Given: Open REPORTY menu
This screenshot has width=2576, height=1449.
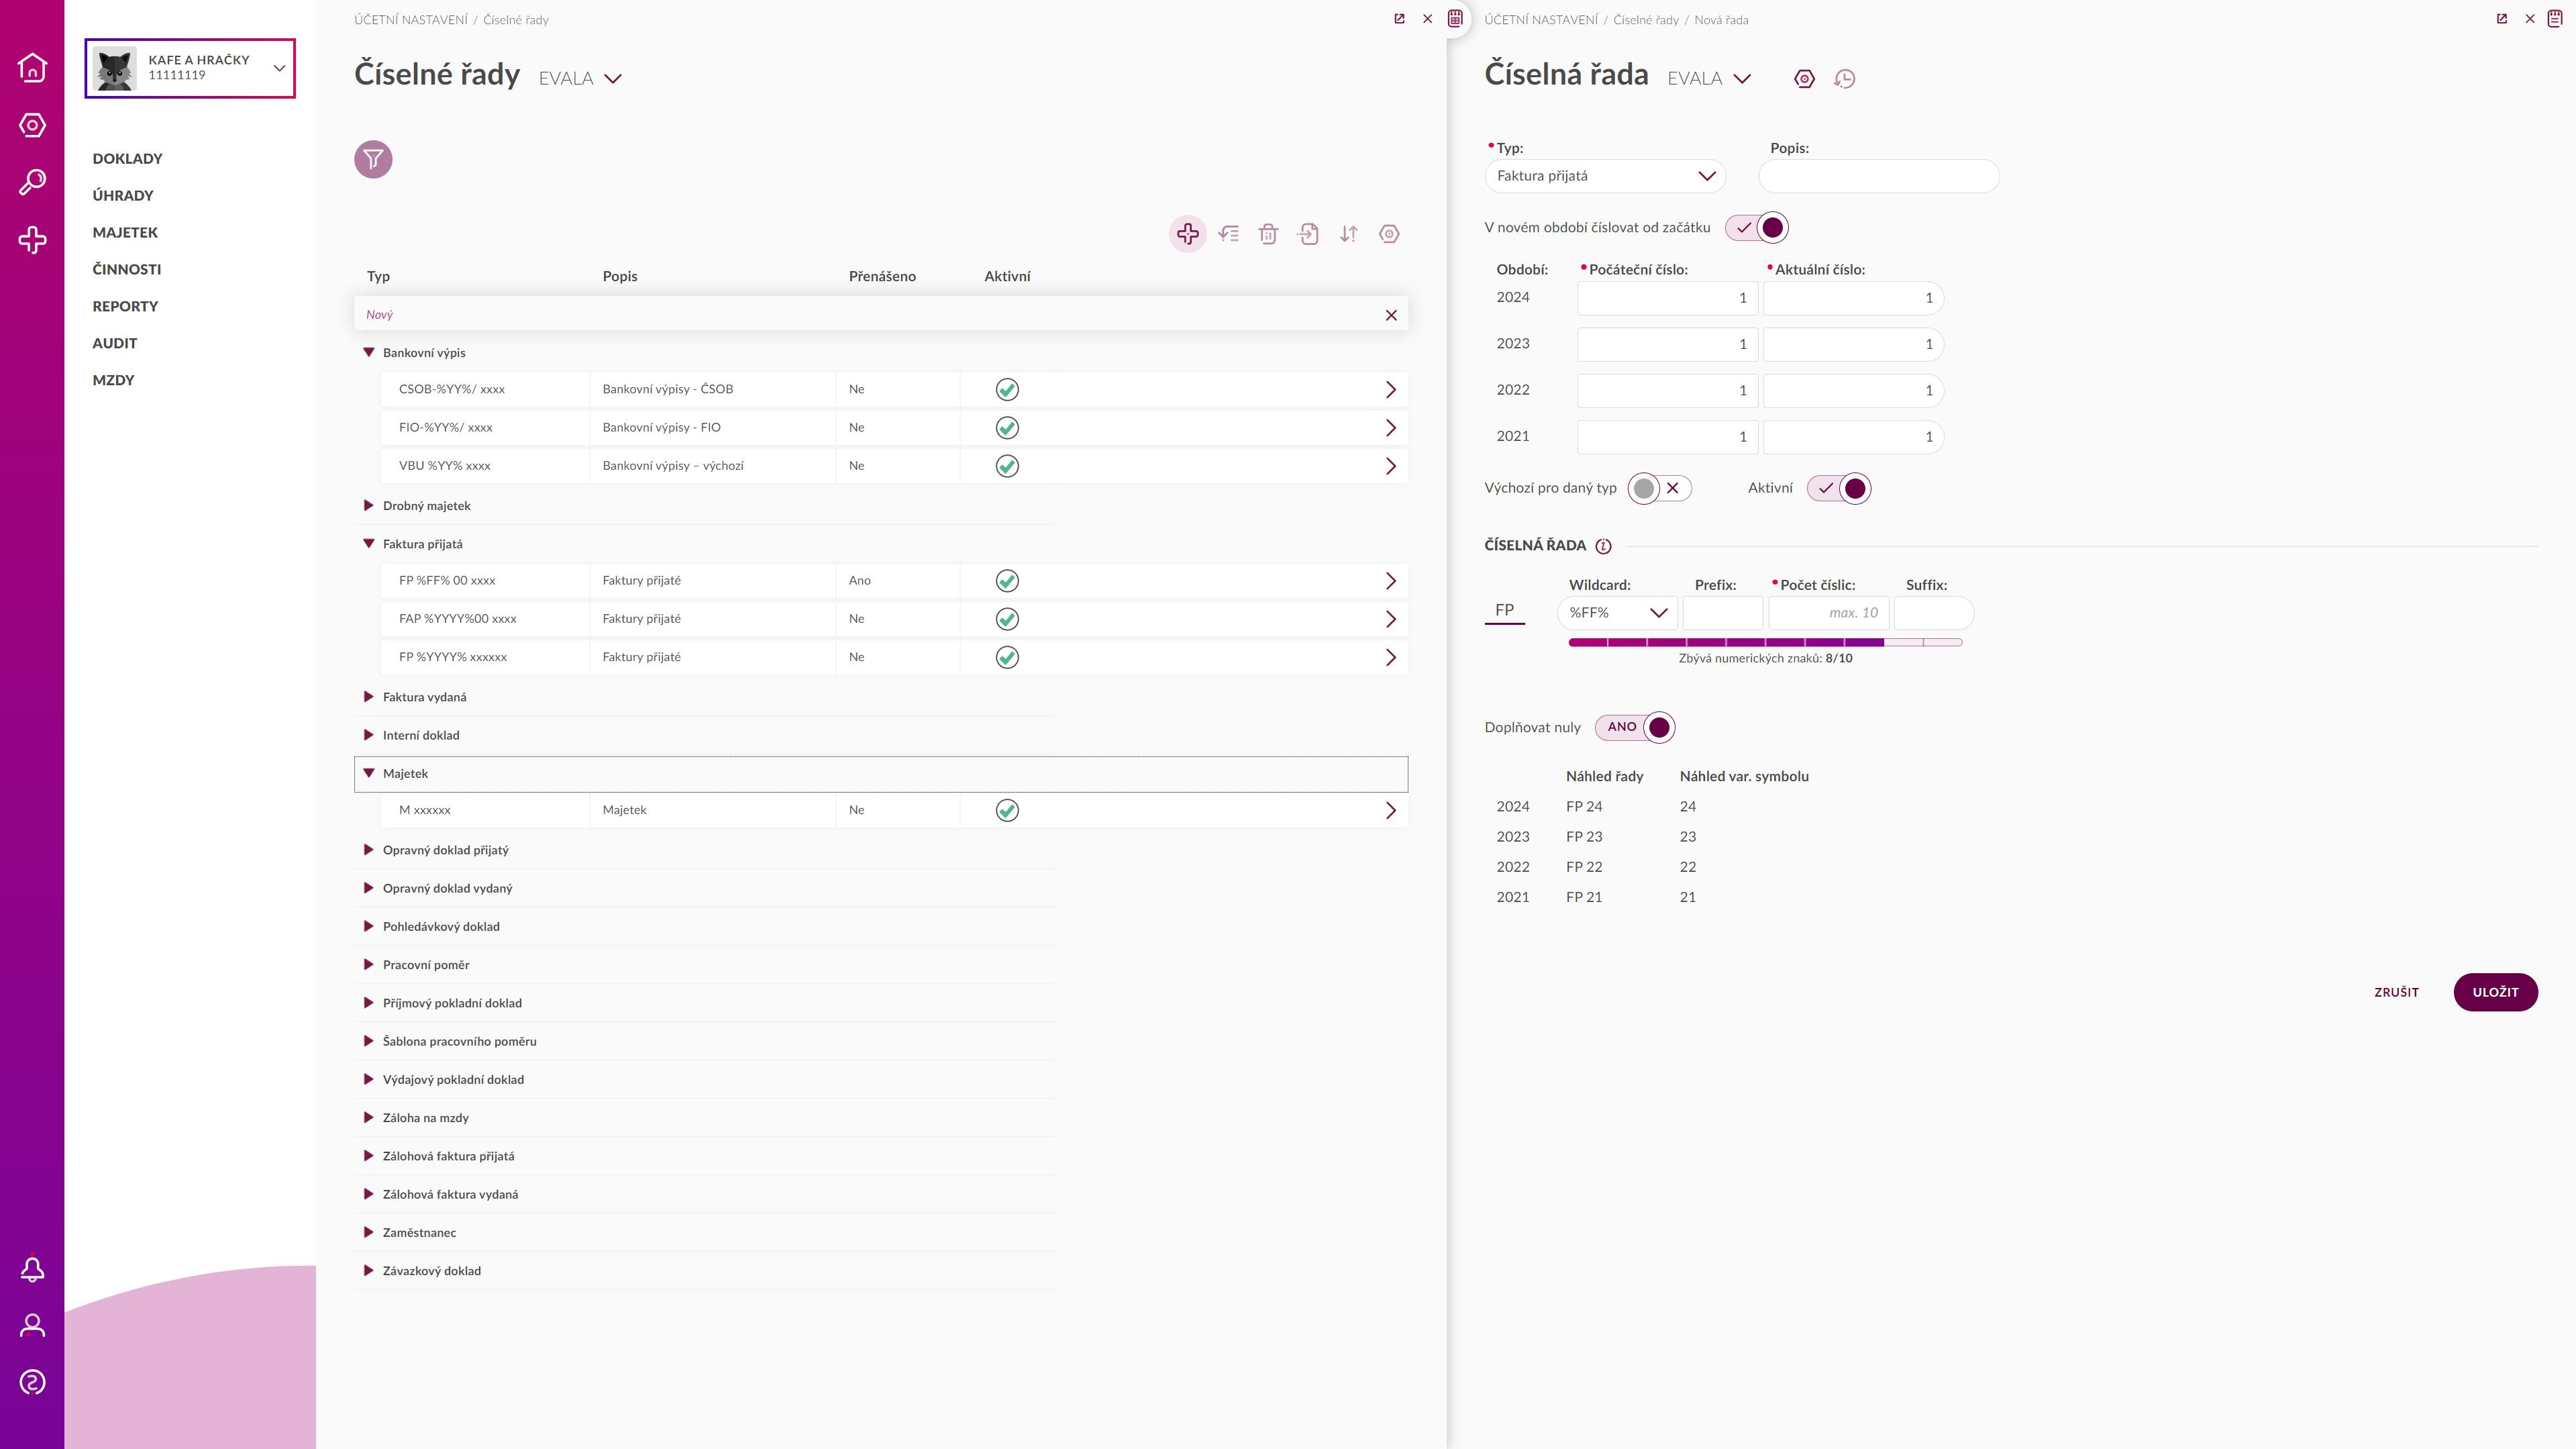Looking at the screenshot, I should coord(125,307).
